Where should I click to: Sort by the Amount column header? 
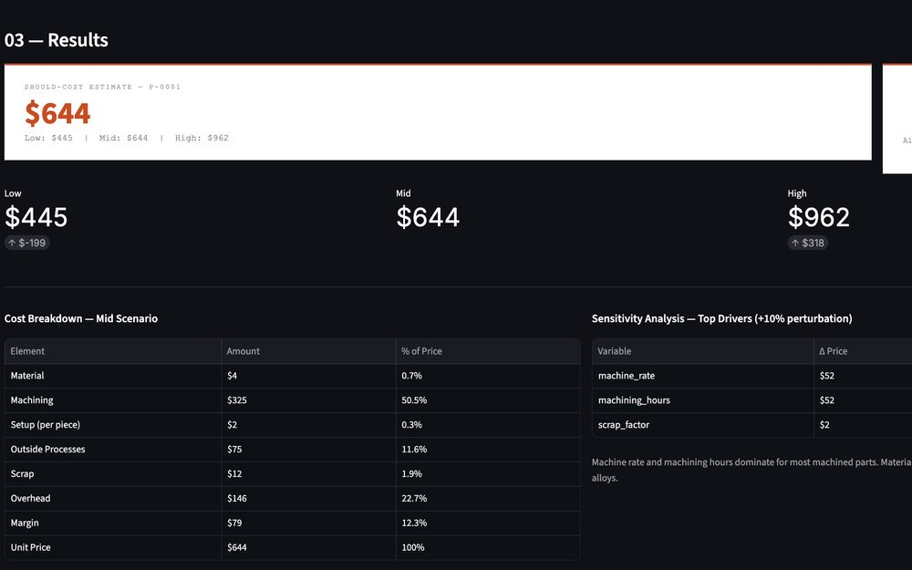[x=308, y=351]
